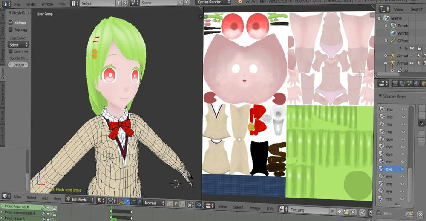
Task: Enable the X Mirror checkbox
Action: pos(11,23)
